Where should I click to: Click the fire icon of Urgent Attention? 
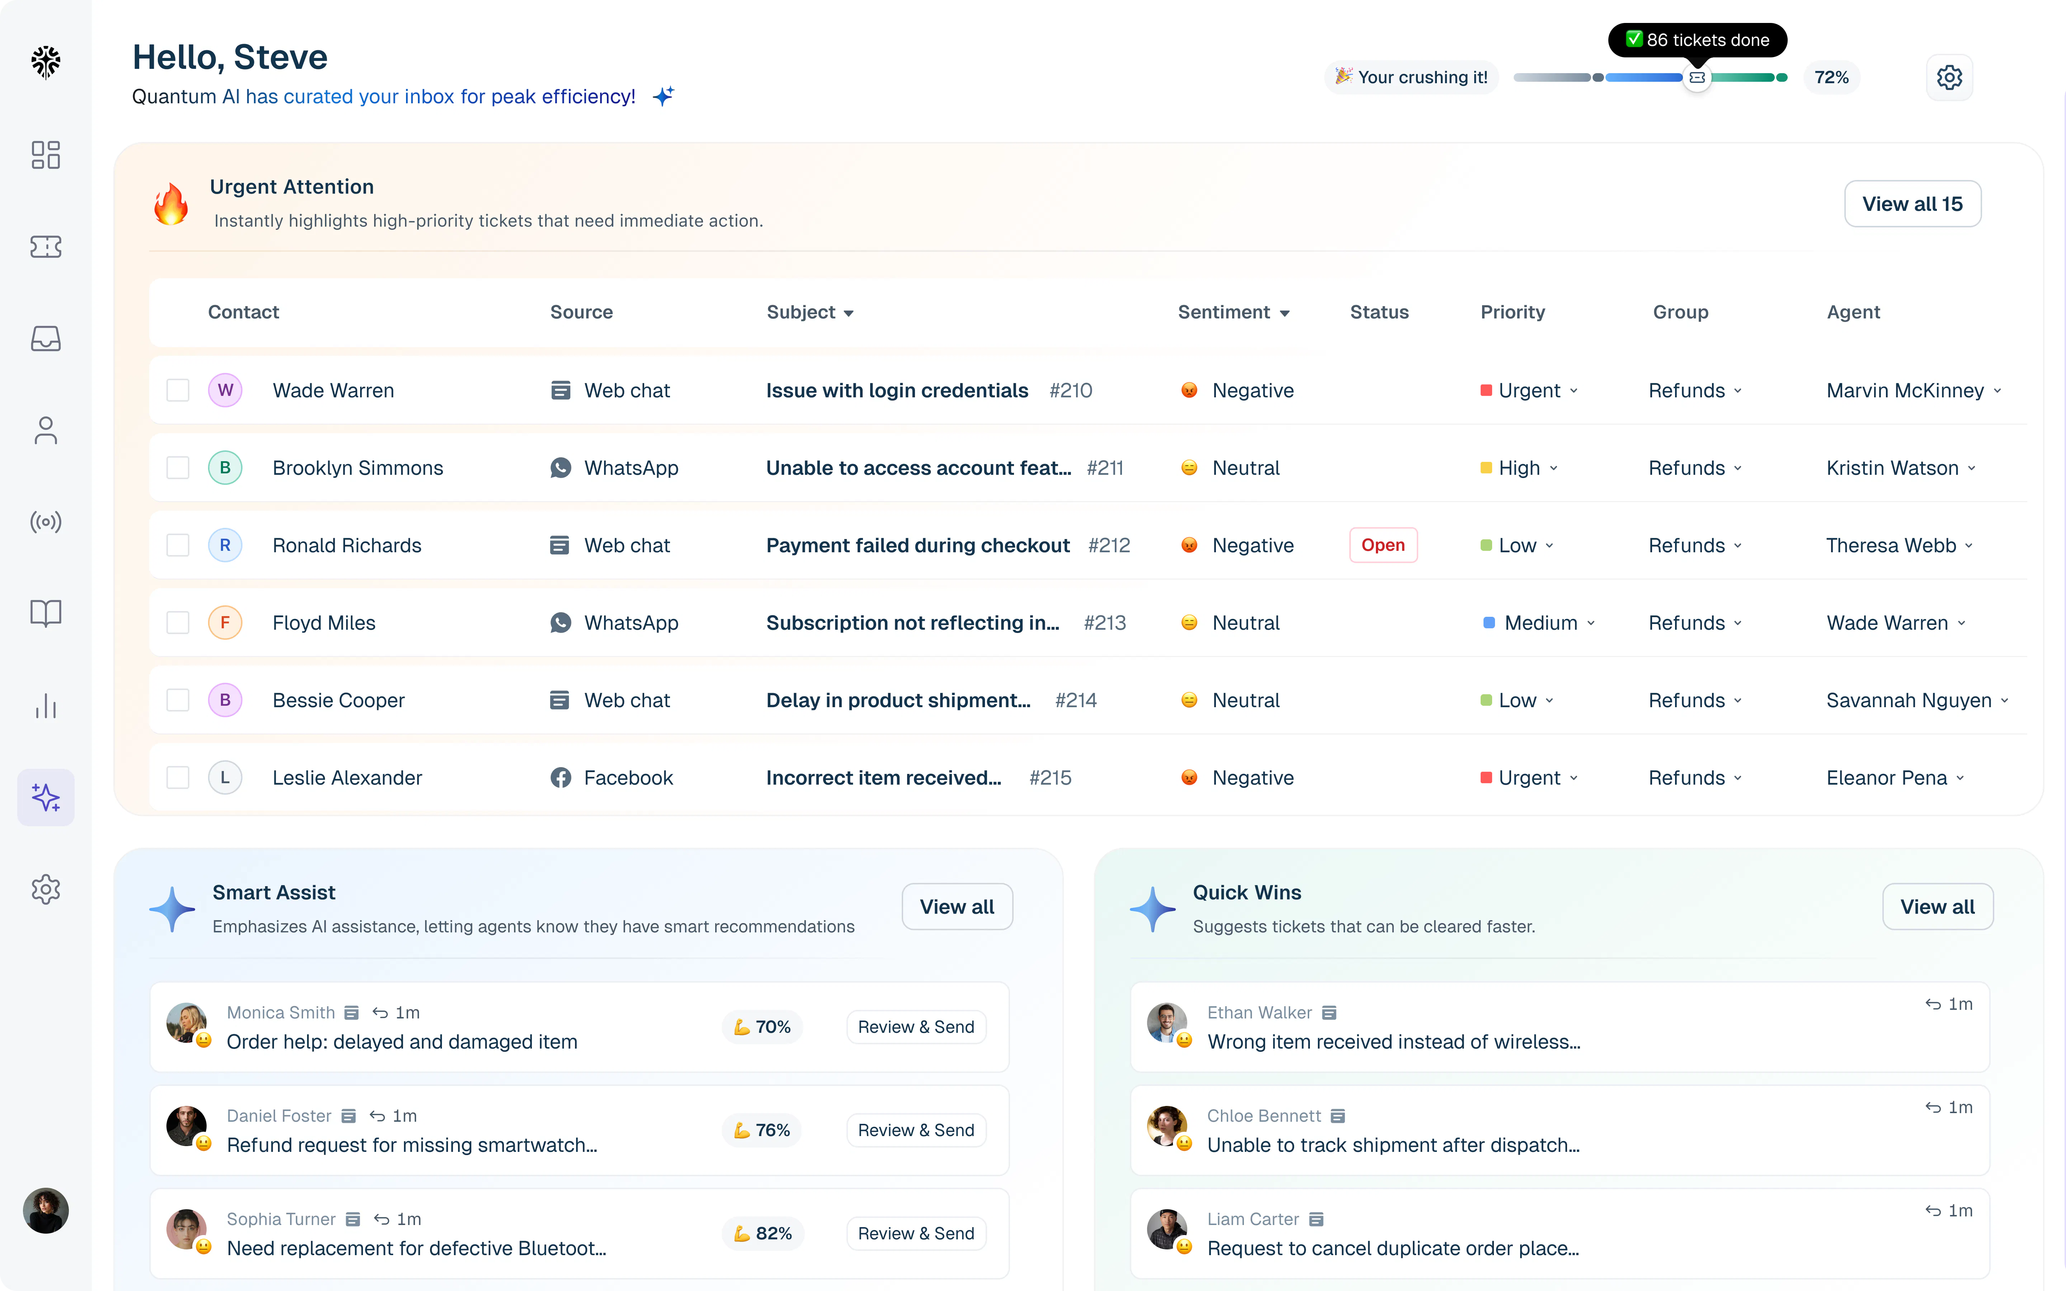(x=171, y=204)
